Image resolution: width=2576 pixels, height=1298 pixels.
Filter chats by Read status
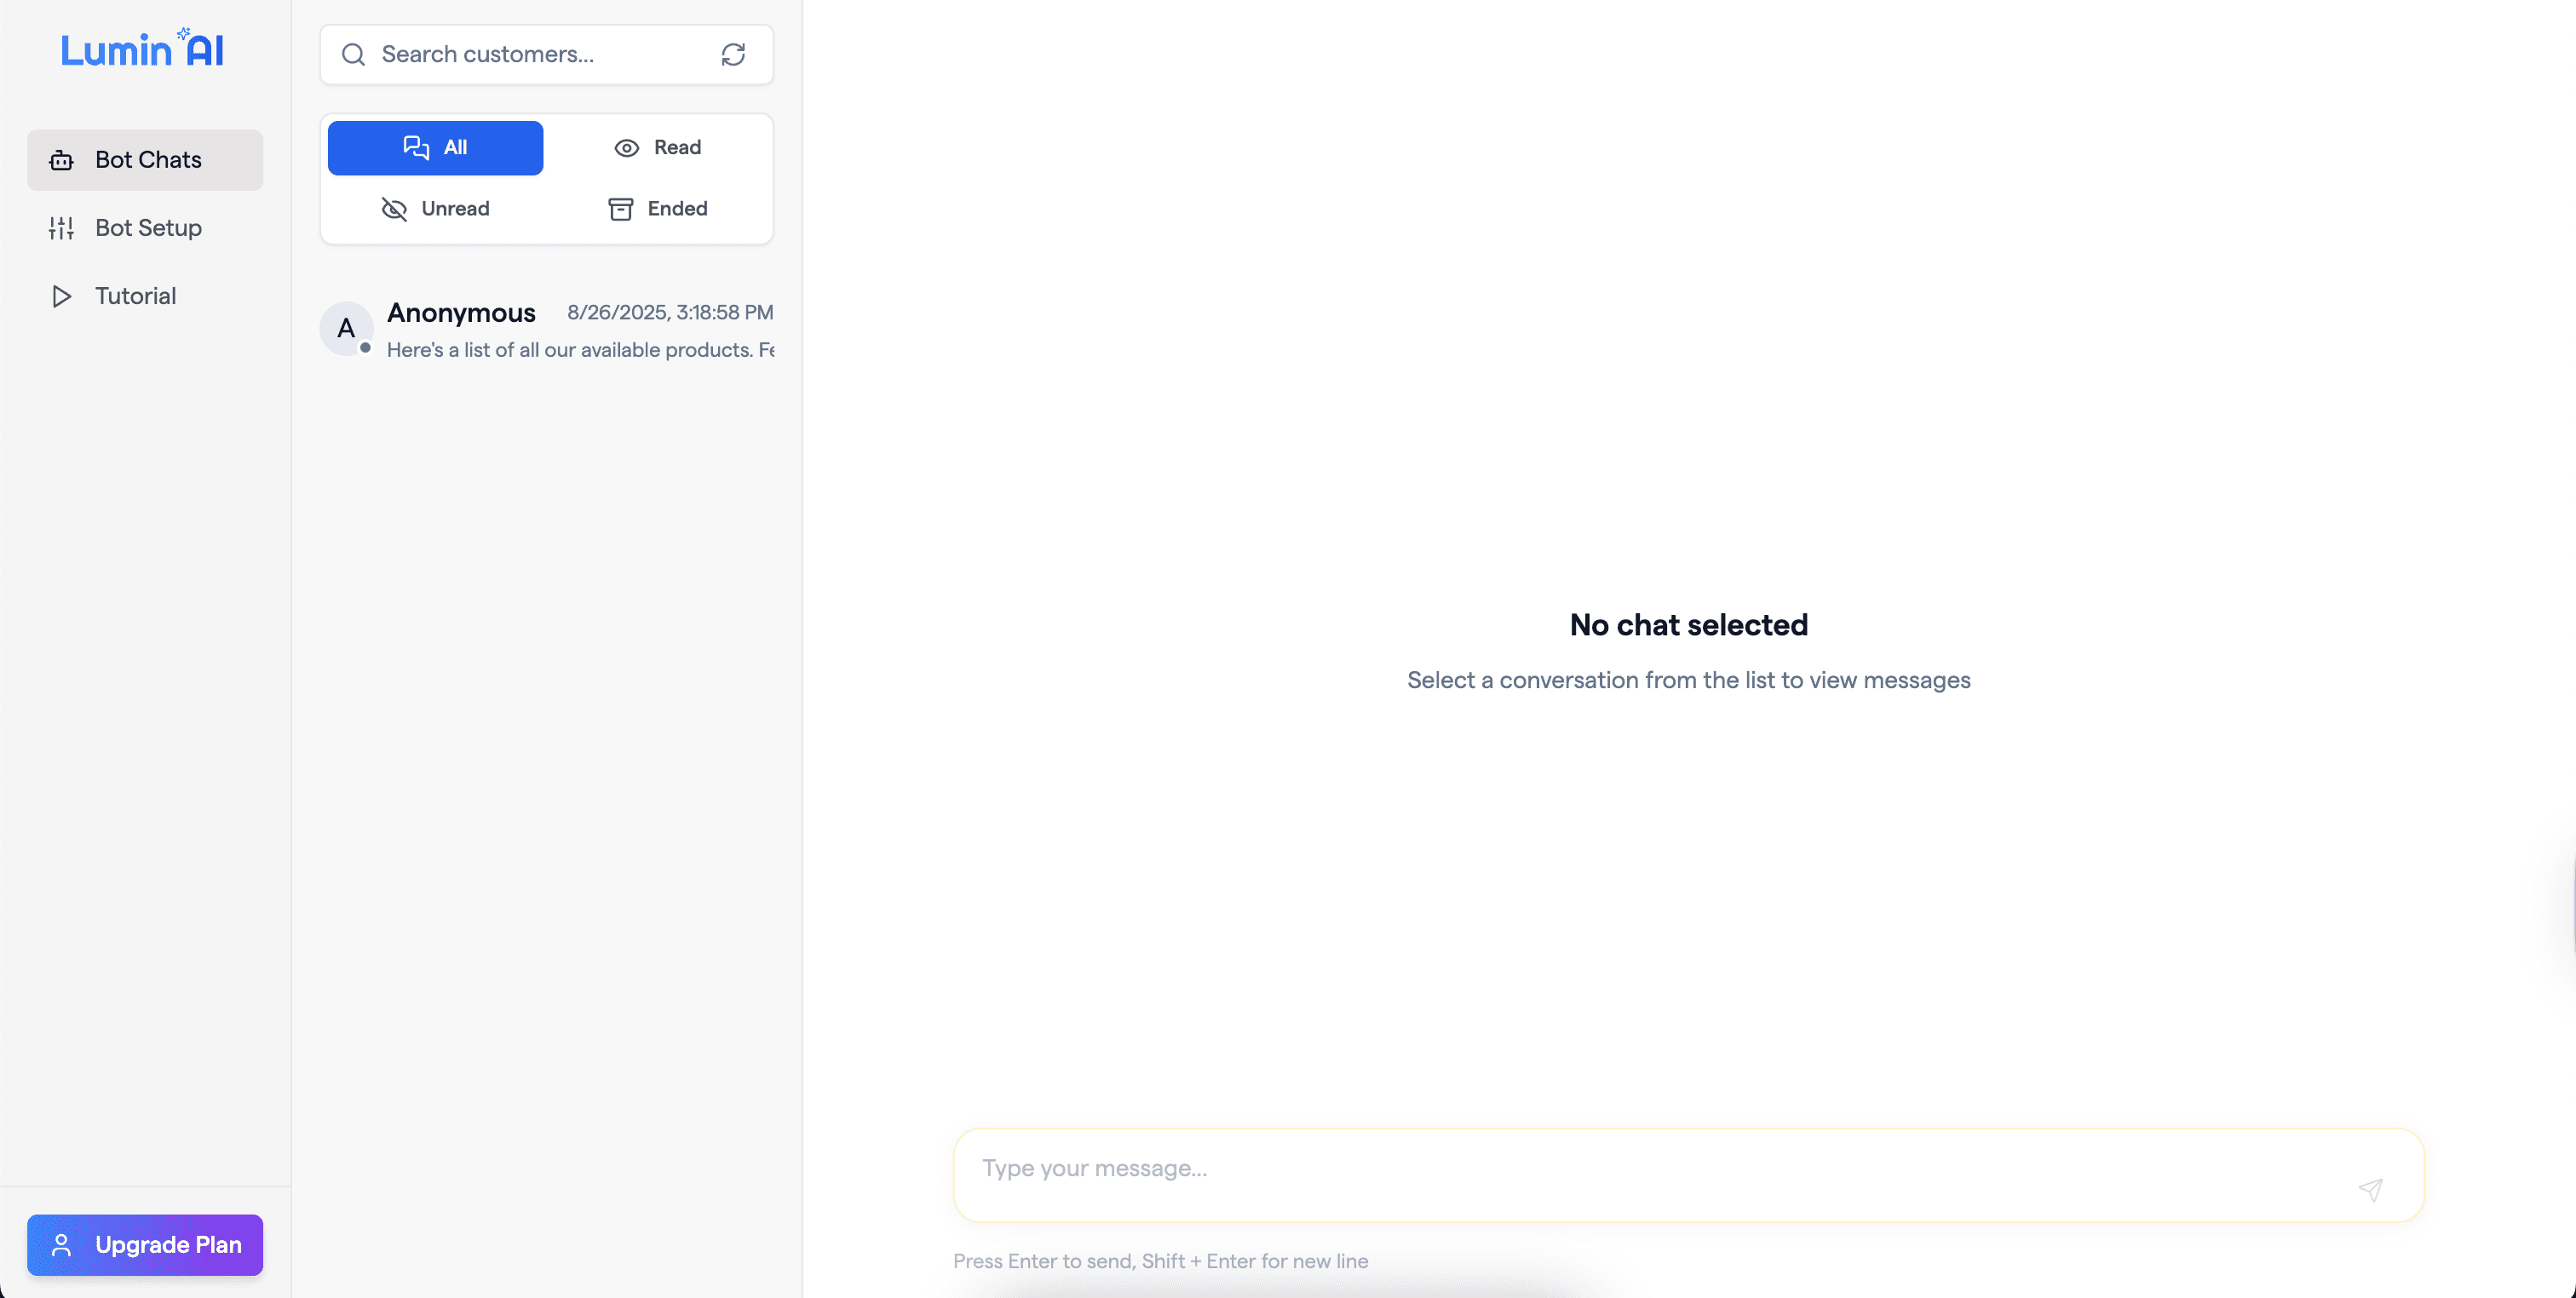657,148
